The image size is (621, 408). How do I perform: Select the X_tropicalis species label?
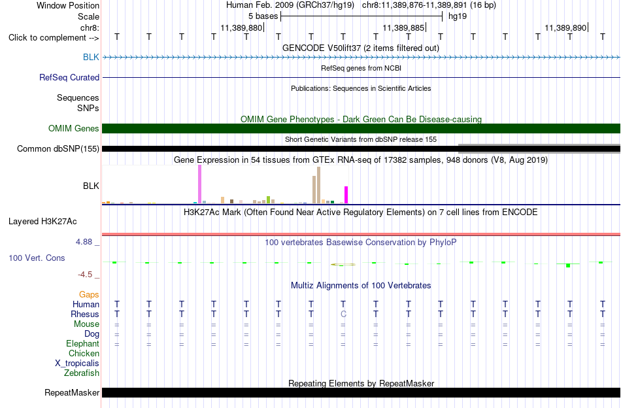click(x=77, y=364)
